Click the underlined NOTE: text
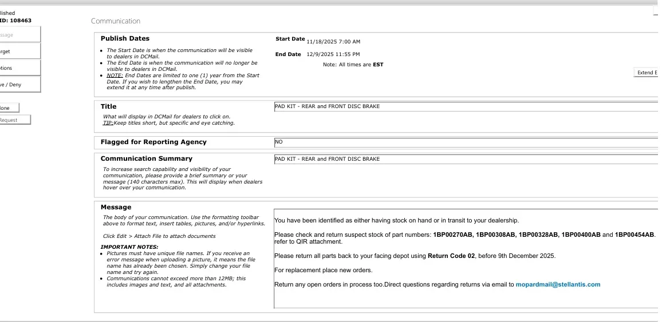The height and width of the screenshot is (322, 662). (115, 75)
